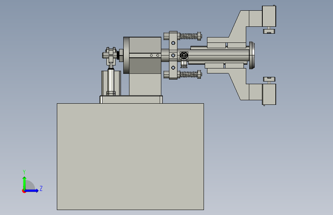The width and height of the screenshot is (333, 215).
Task: Select the upper compression spring
Action: click(189, 36)
